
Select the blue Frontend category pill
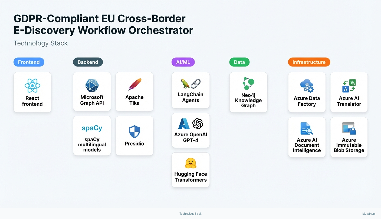(29, 62)
